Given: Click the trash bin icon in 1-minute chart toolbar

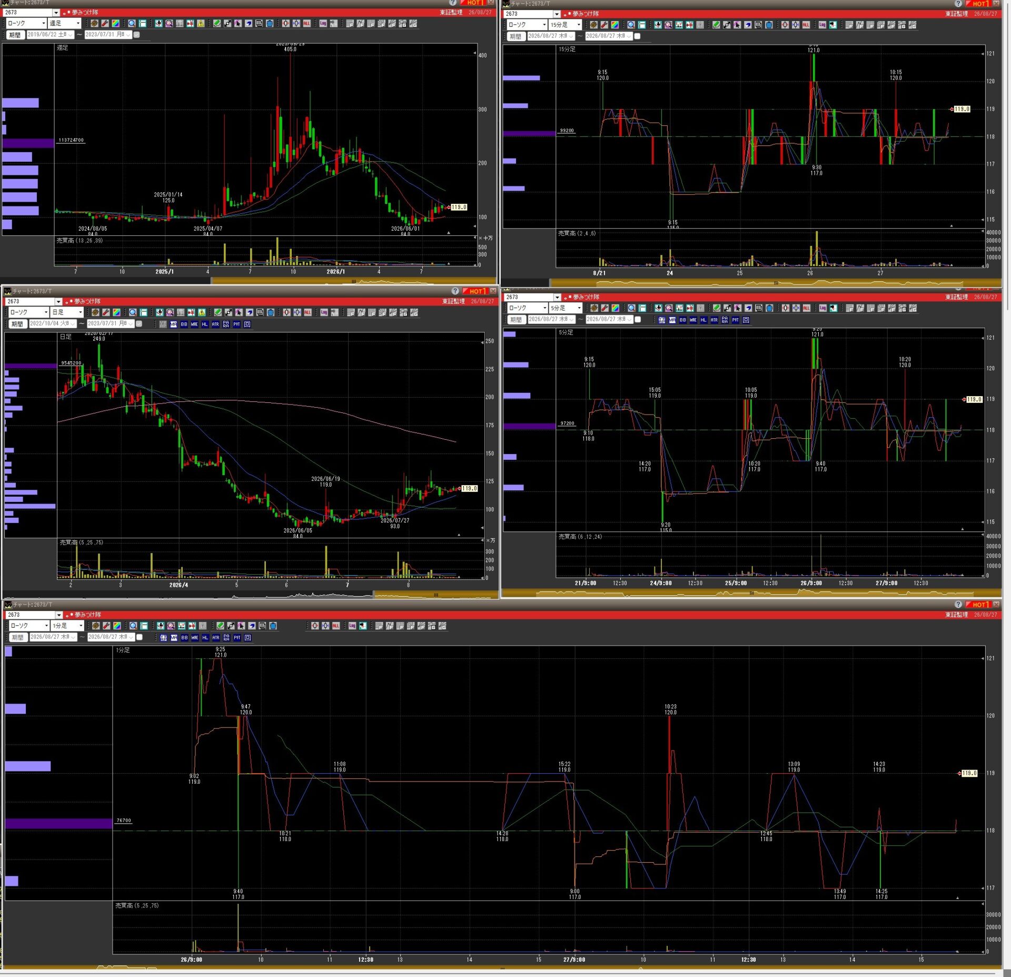Looking at the screenshot, I should point(273,626).
